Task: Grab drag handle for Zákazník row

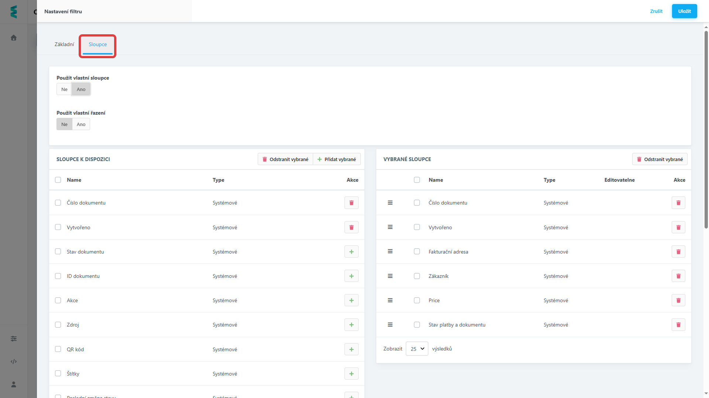Action: click(390, 276)
